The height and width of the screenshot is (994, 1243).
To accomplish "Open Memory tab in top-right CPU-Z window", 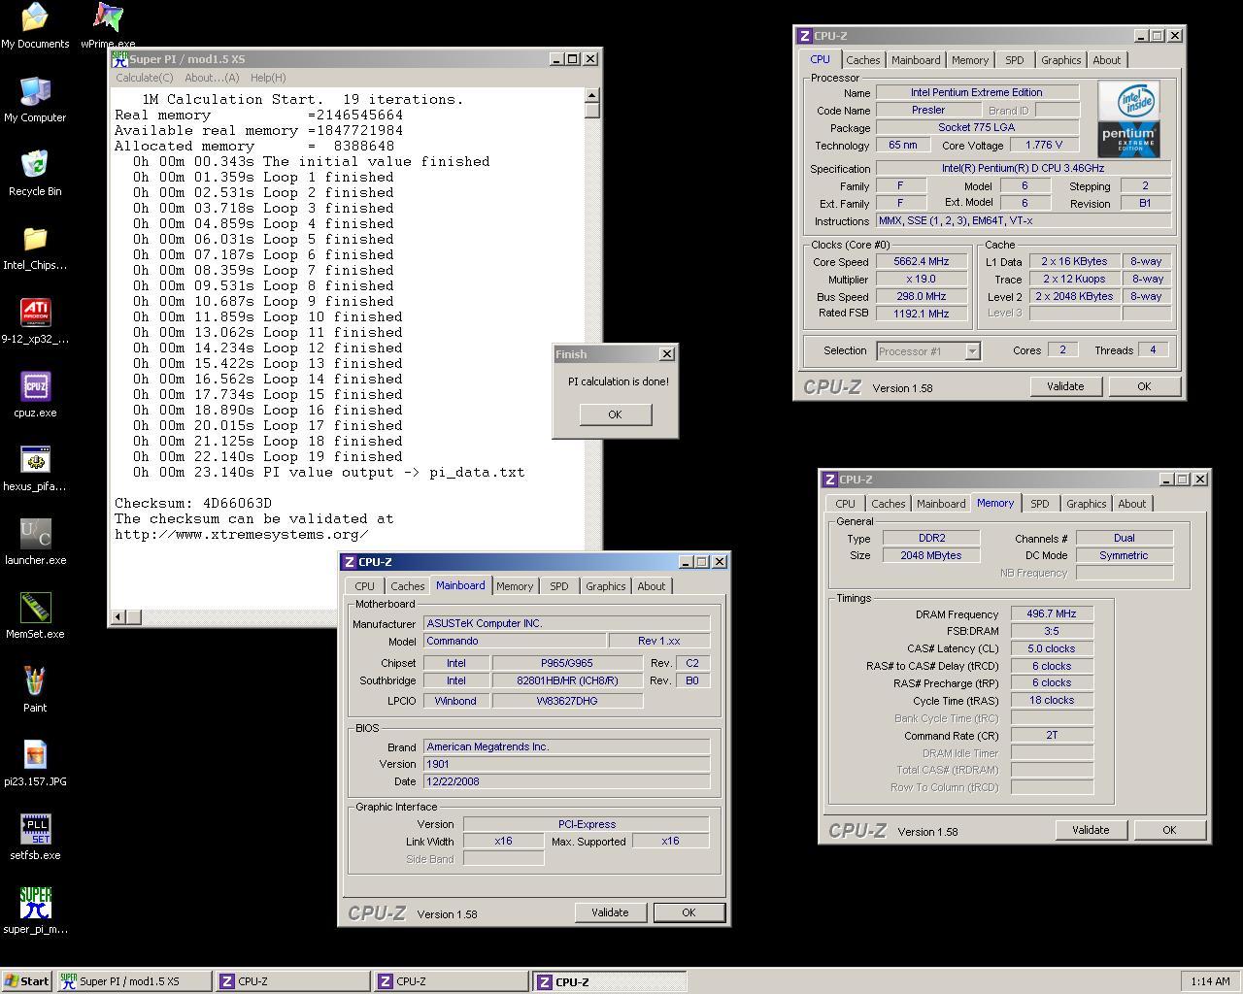I will pyautogui.click(x=970, y=60).
